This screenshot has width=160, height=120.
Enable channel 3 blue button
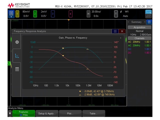point(53,14)
